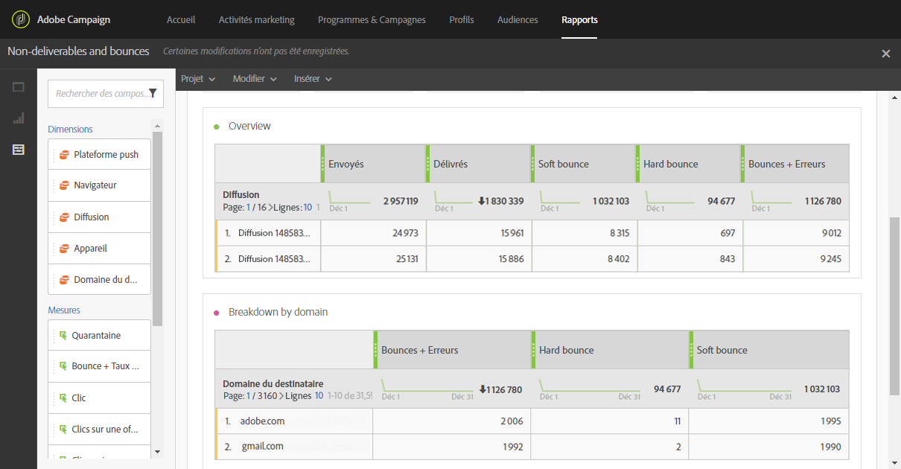Expand the Modifier dropdown menu
This screenshot has height=469, width=901.
[255, 79]
